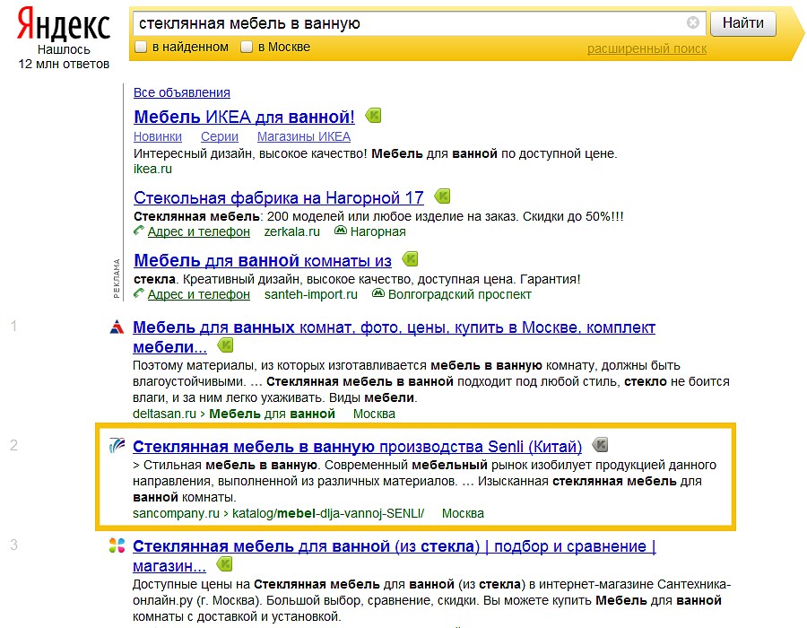The image size is (807, 628).
Task: Open the 'Мебель ИКЕА для ванной!' ad
Action: point(245,117)
